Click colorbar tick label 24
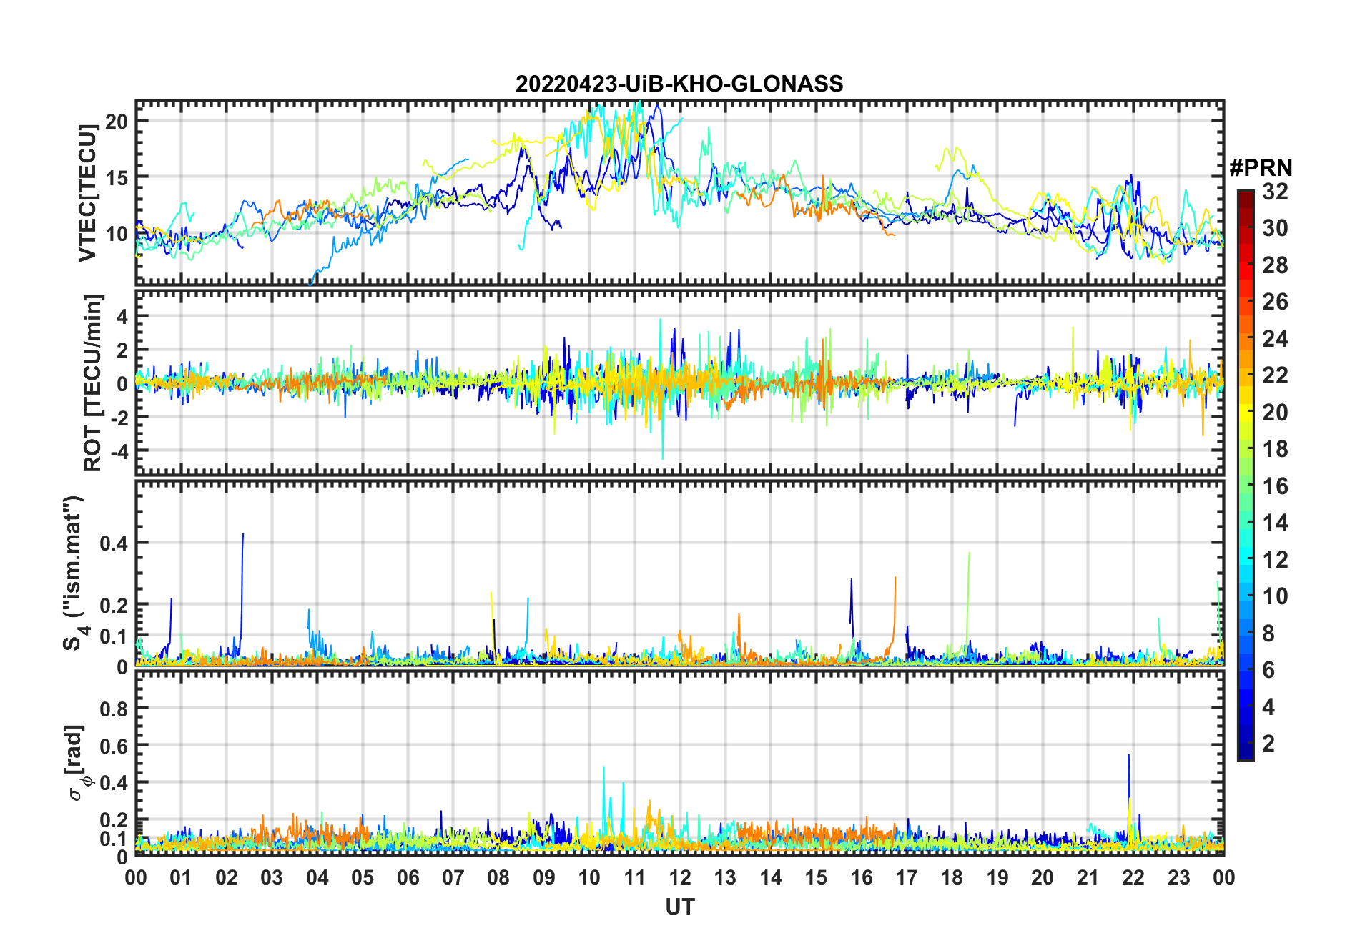 click(1275, 339)
